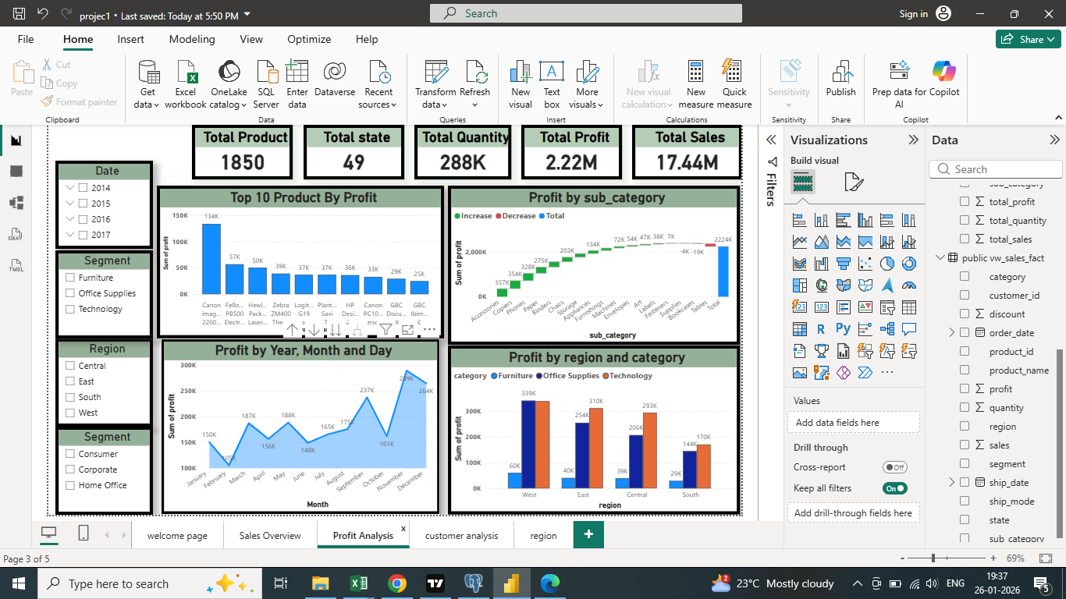Tick the Furniture checkbox in Segment slicer

tap(71, 278)
